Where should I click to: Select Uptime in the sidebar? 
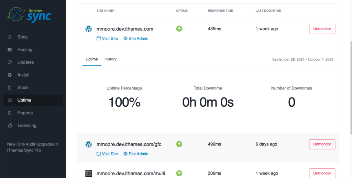[33, 100]
